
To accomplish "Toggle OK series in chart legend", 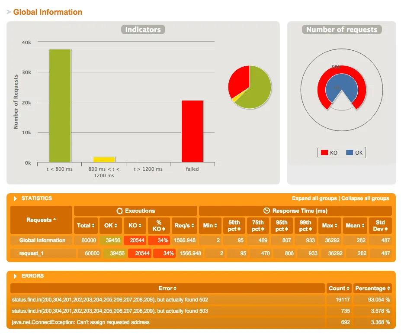I will tap(354, 152).
